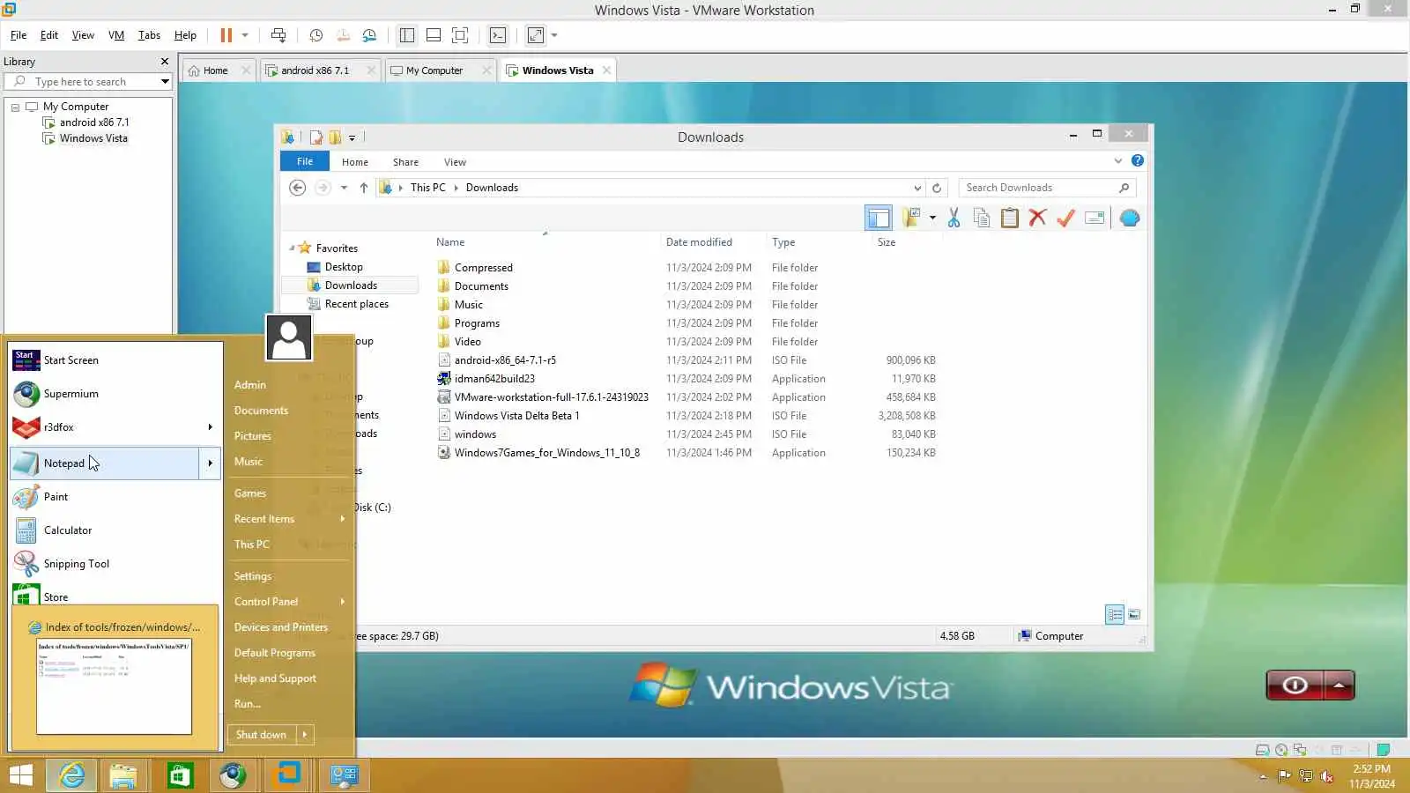Click the red checkmark Properties icon
This screenshot has width=1410, height=793.
pos(1066,218)
